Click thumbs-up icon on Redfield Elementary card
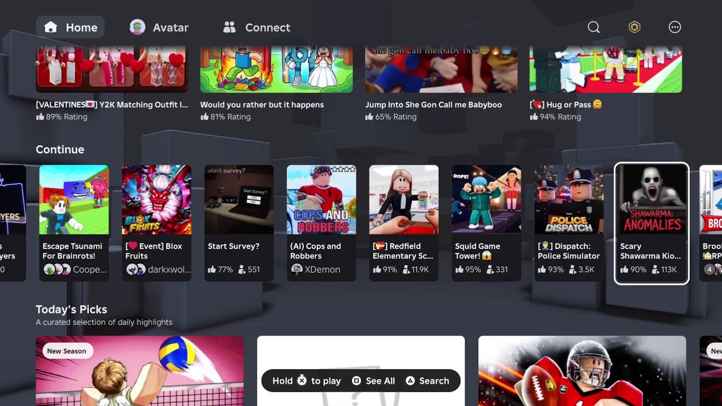The image size is (722, 406). [x=377, y=270]
